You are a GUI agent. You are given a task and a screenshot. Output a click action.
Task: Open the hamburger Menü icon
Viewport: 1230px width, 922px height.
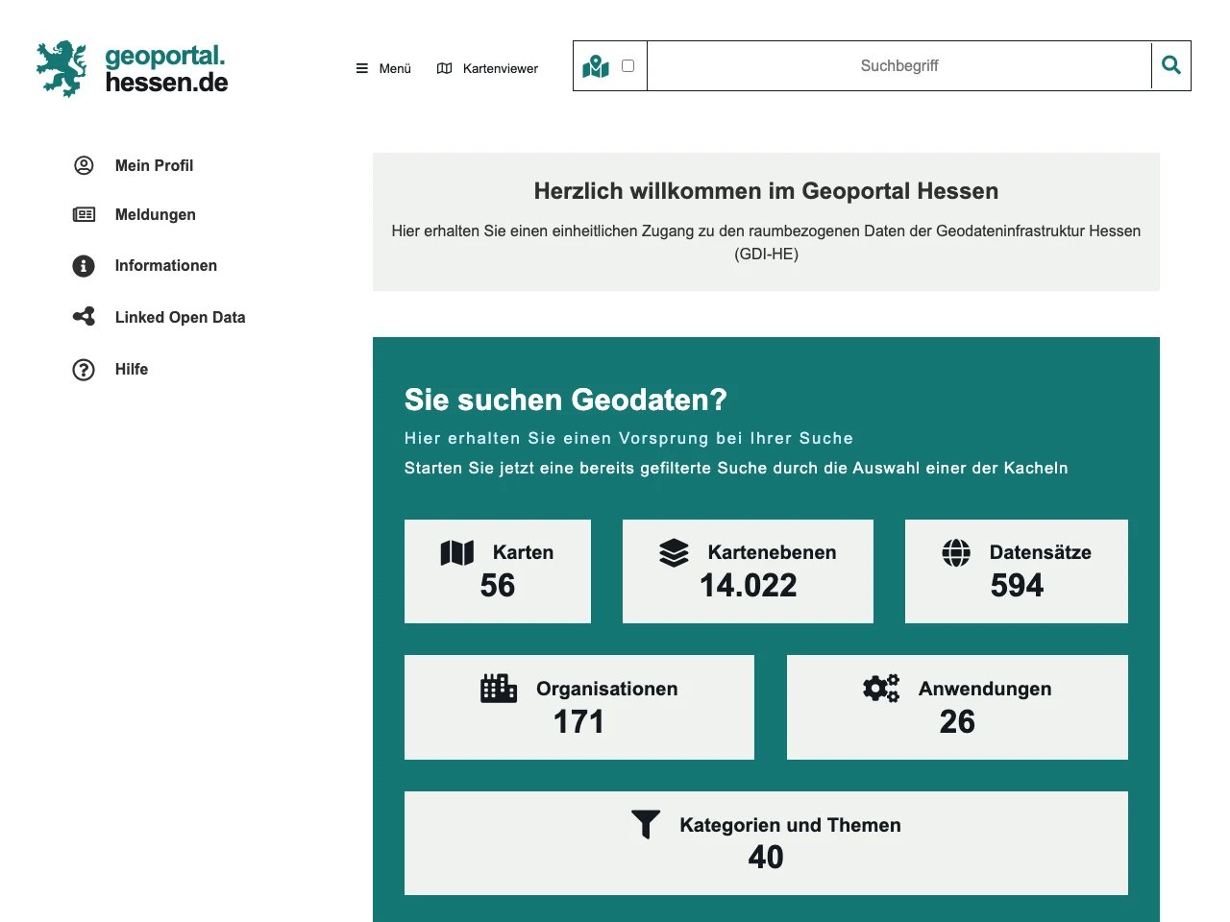point(362,68)
